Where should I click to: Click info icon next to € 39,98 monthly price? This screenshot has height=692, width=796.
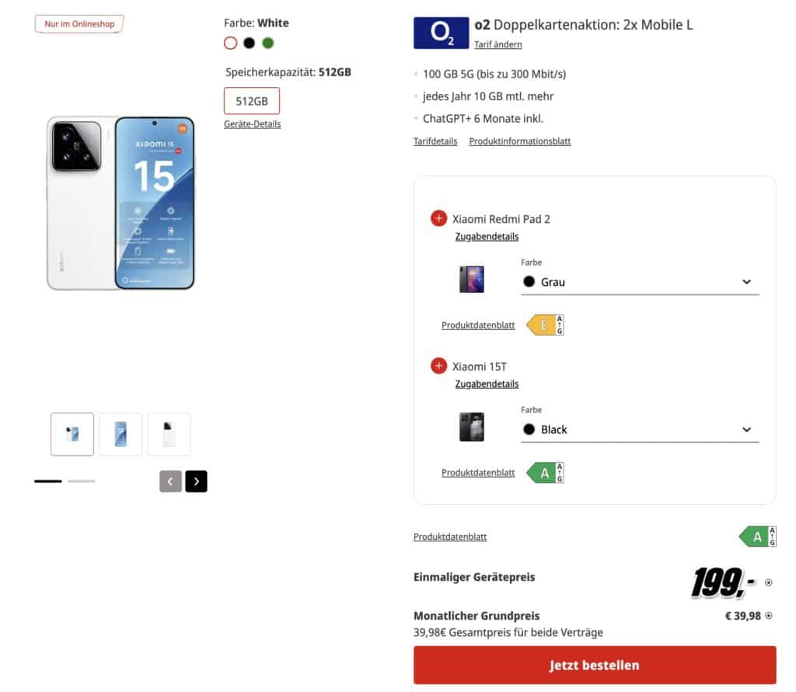tap(769, 615)
